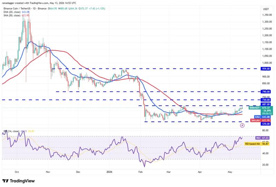276x187 pixels.
Task: Click the low value L664.36
Action: (73, 8)
